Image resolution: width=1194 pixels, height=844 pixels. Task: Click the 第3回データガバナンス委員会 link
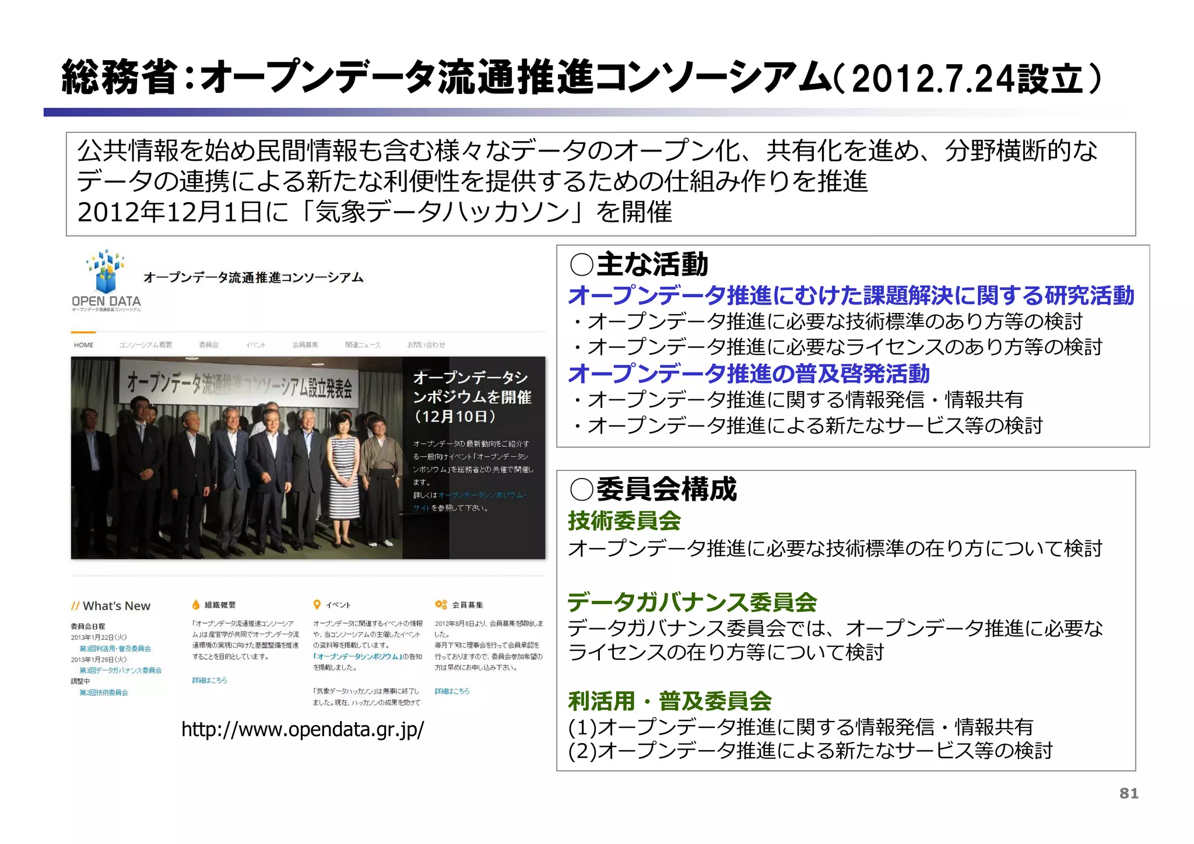[x=121, y=670]
